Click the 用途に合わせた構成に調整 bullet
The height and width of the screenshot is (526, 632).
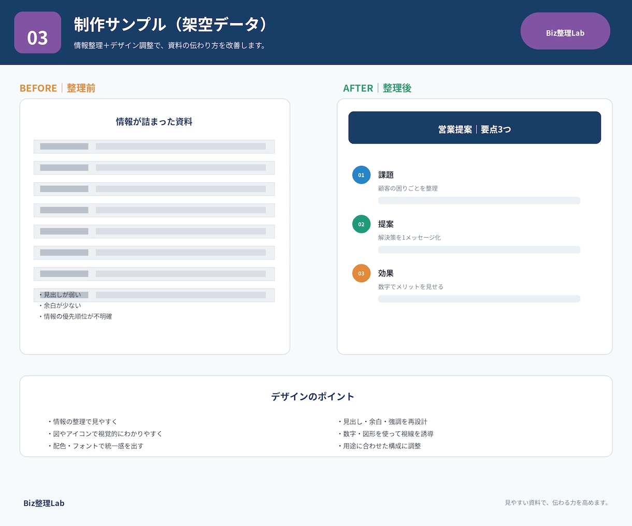[379, 446]
